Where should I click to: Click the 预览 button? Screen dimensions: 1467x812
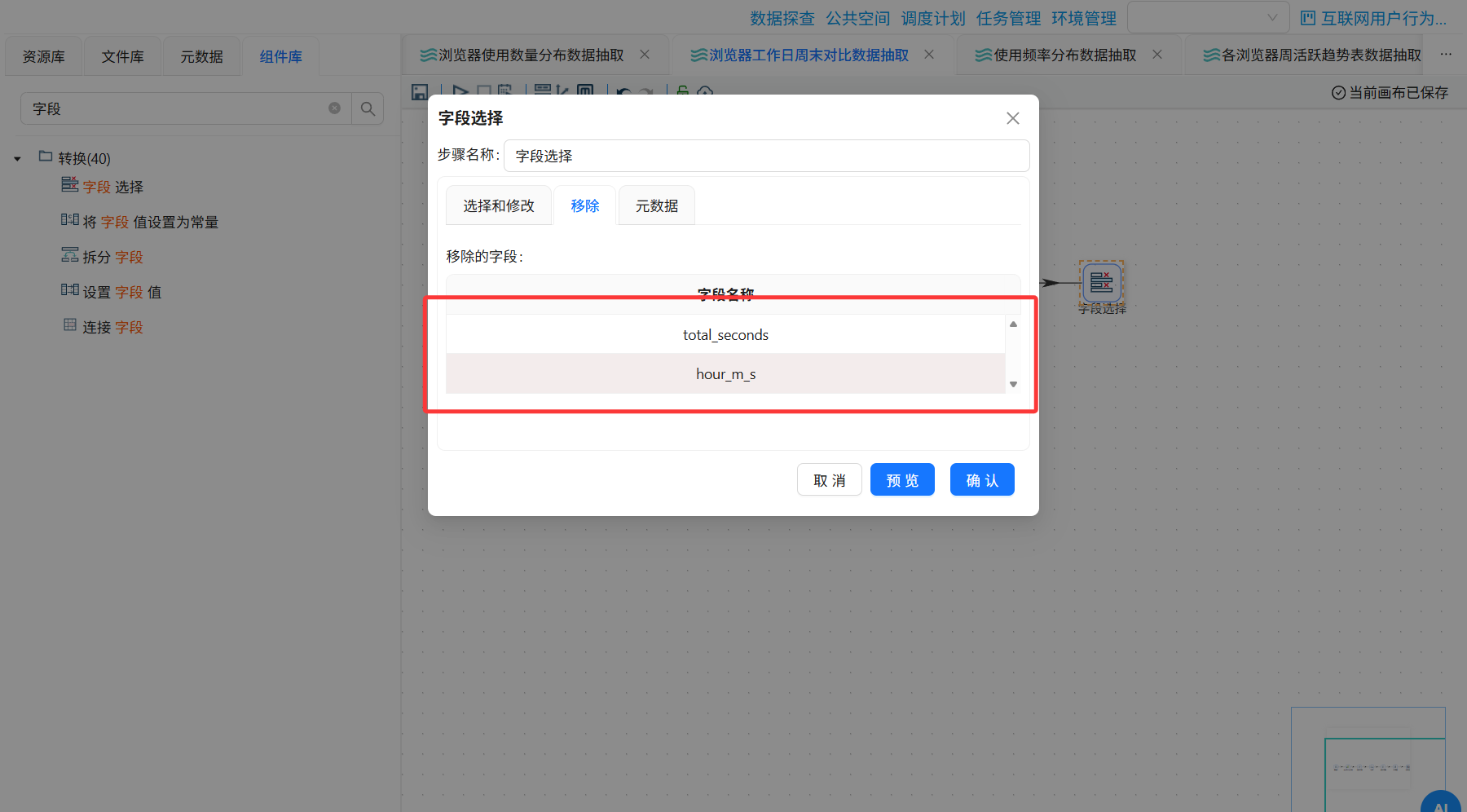[902, 479]
